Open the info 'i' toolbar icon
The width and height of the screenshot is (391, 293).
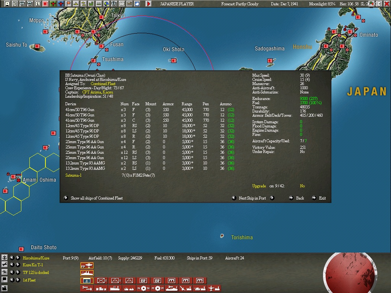tap(38, 4)
